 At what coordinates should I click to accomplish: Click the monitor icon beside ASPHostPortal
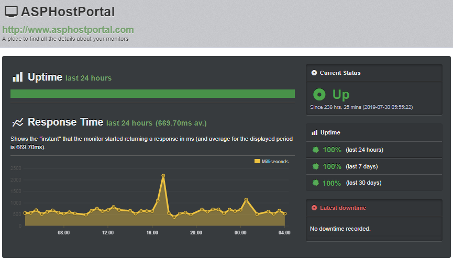tap(11, 12)
